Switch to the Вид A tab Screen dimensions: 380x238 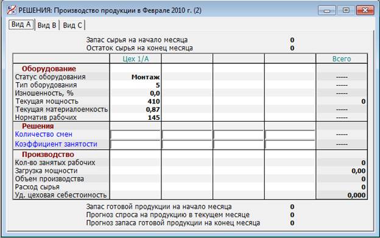[x=21, y=24]
